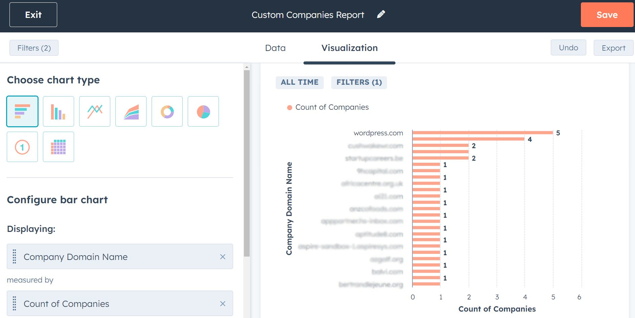Choose the area chart type

pyautogui.click(x=131, y=111)
